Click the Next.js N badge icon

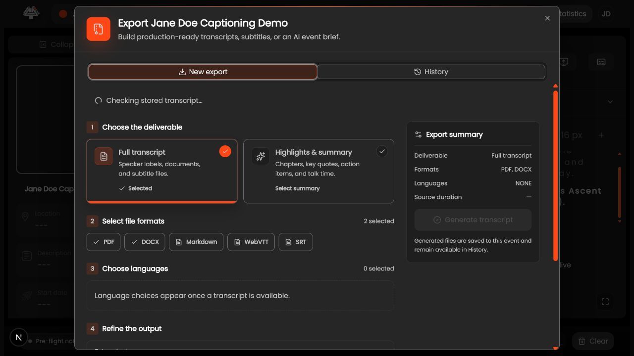[x=19, y=337]
